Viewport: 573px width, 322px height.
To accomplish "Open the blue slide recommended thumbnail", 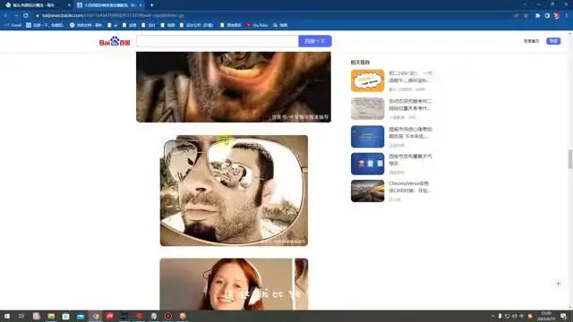I will pos(367,137).
